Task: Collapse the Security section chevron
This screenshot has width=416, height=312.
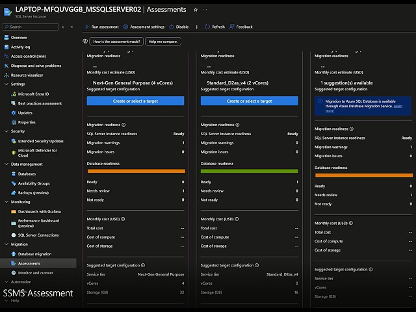Action: click(x=6, y=131)
